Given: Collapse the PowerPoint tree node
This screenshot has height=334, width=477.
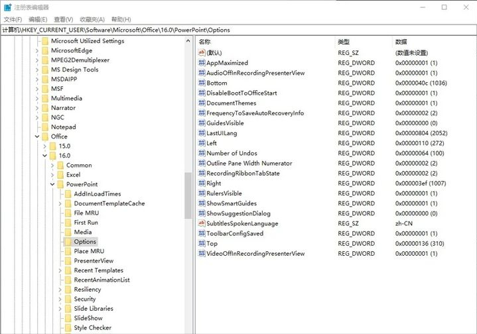Looking at the screenshot, I should [52, 184].
